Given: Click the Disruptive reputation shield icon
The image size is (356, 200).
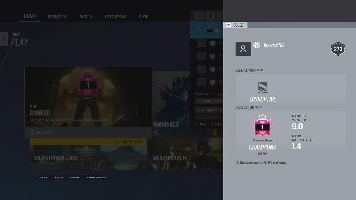Looking at the screenshot, I should [x=263, y=88].
